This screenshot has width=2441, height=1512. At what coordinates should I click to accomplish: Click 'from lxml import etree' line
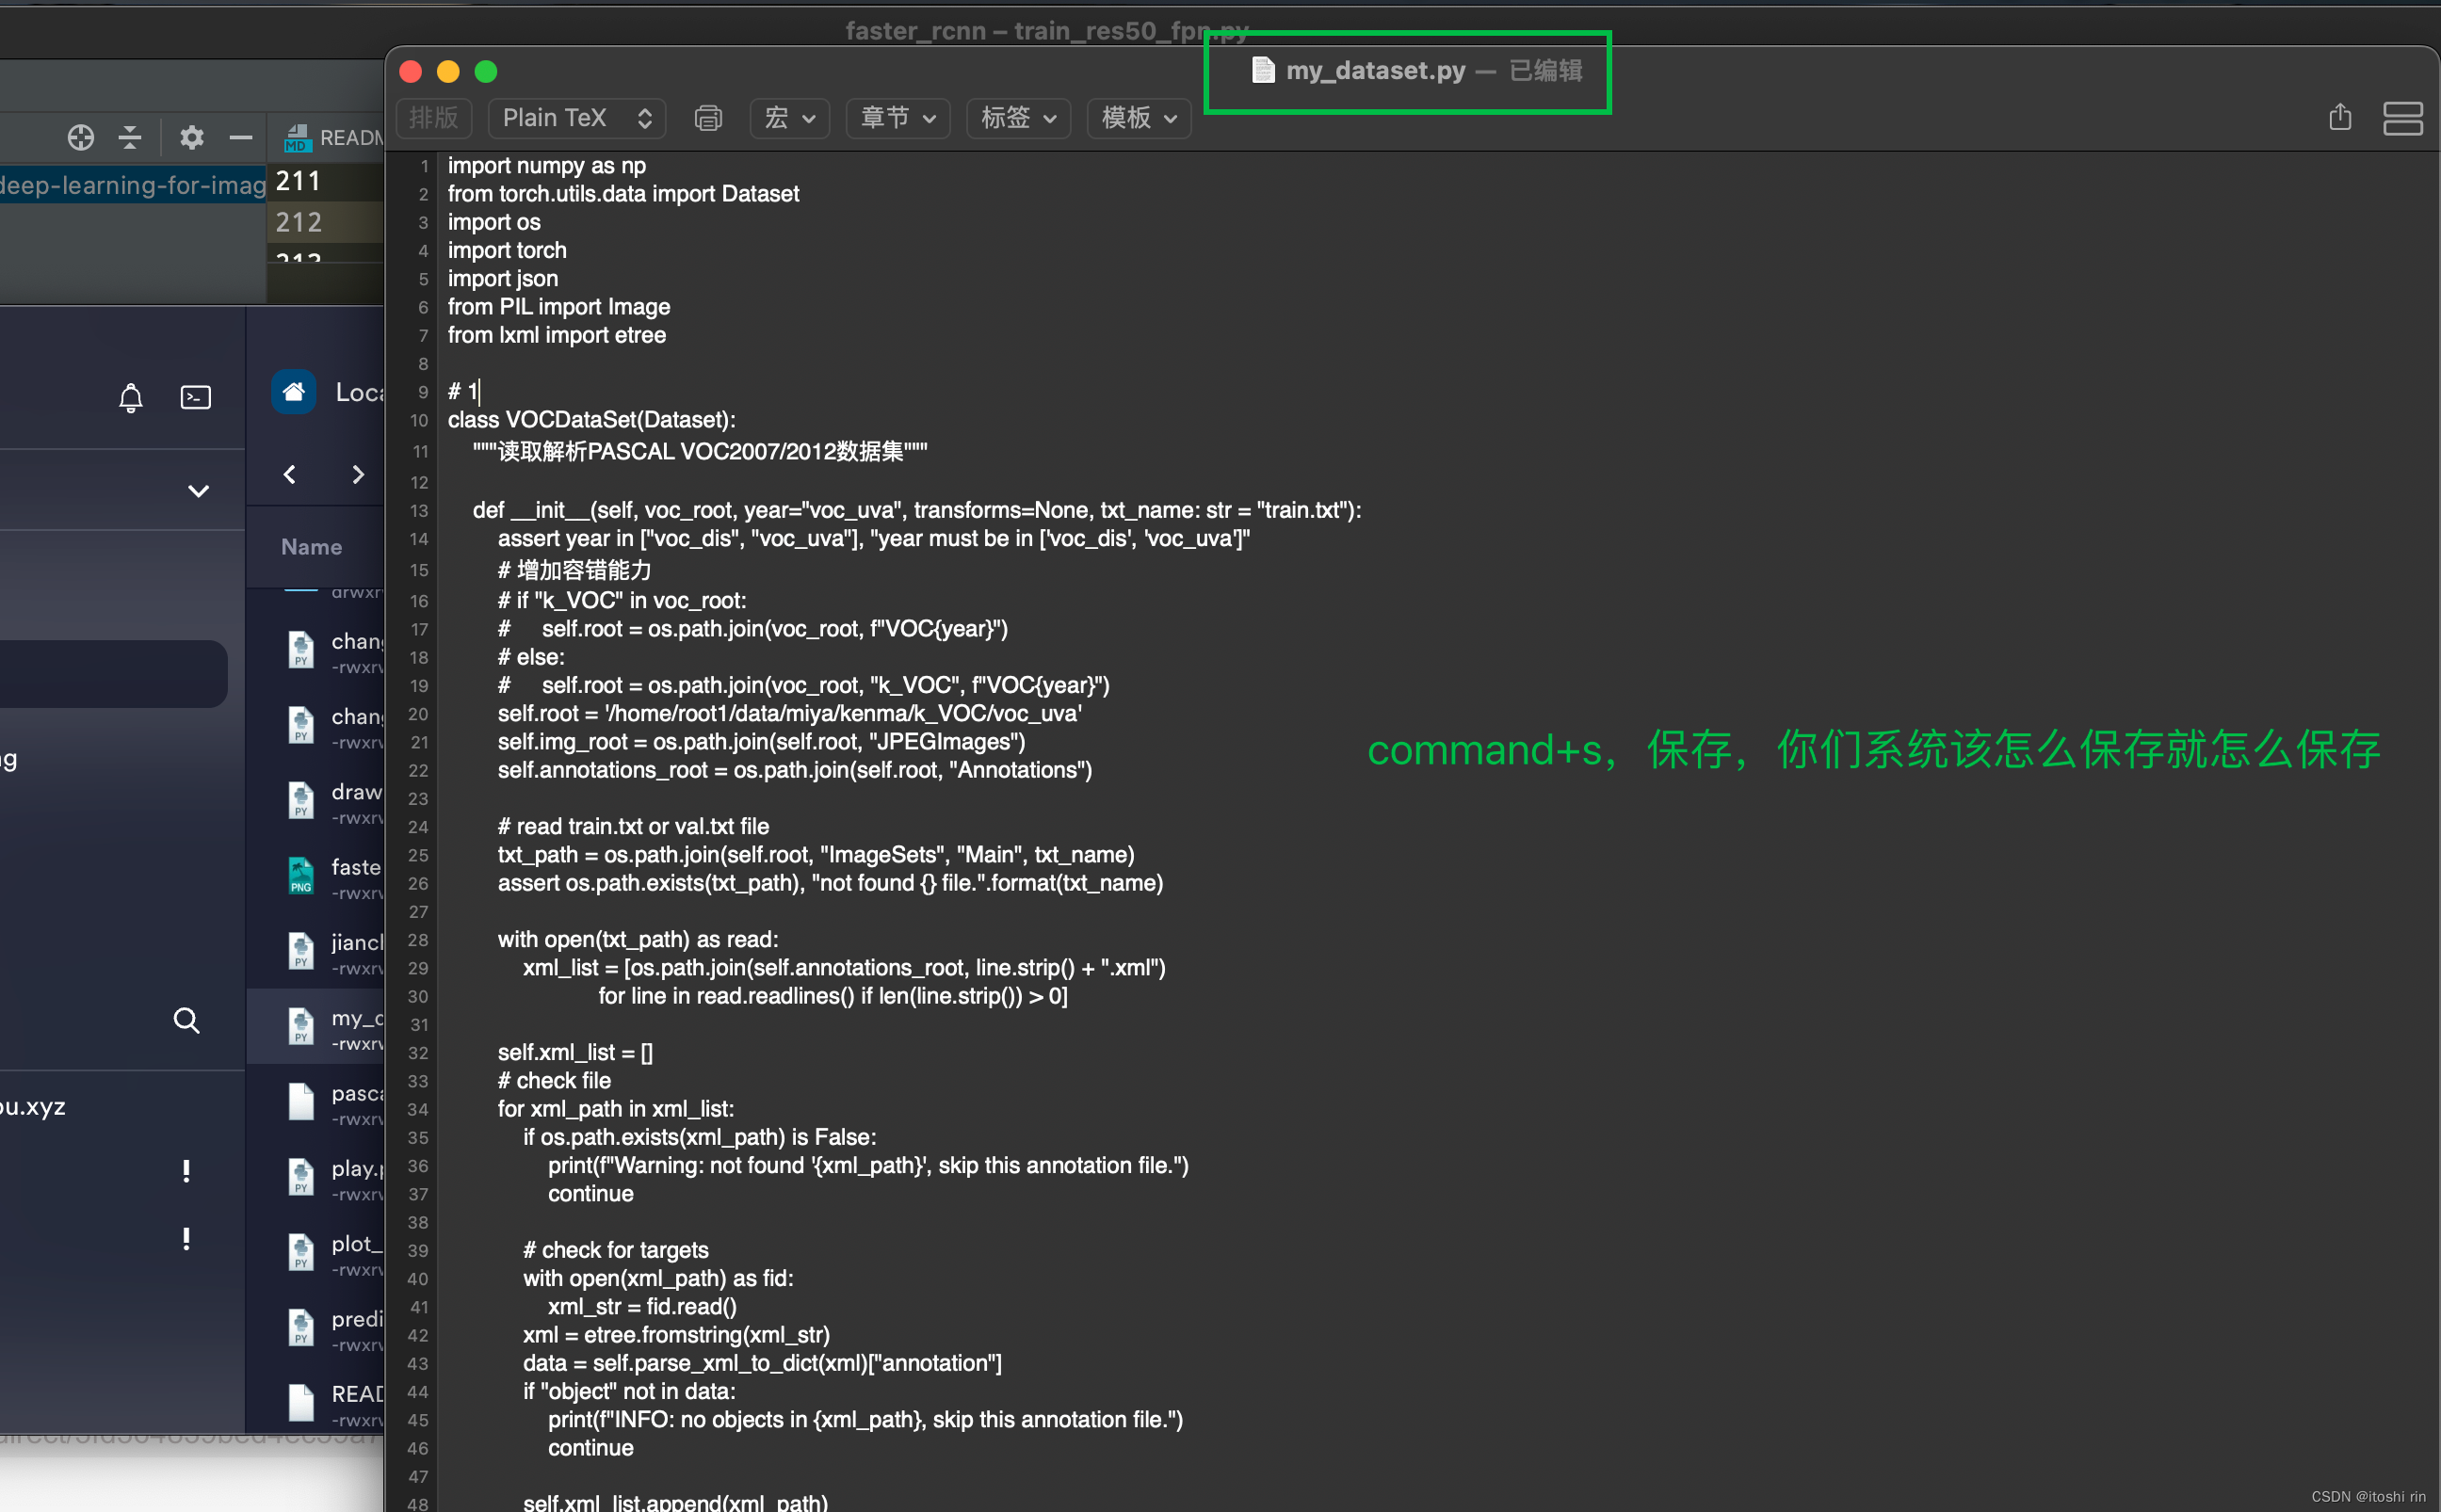[x=556, y=335]
